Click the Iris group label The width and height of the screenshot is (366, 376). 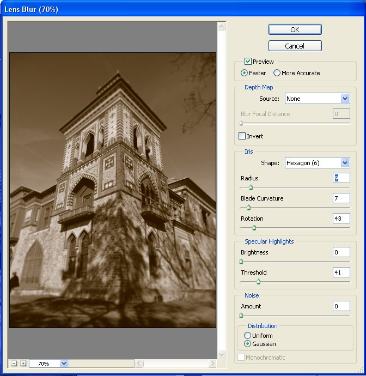[248, 151]
